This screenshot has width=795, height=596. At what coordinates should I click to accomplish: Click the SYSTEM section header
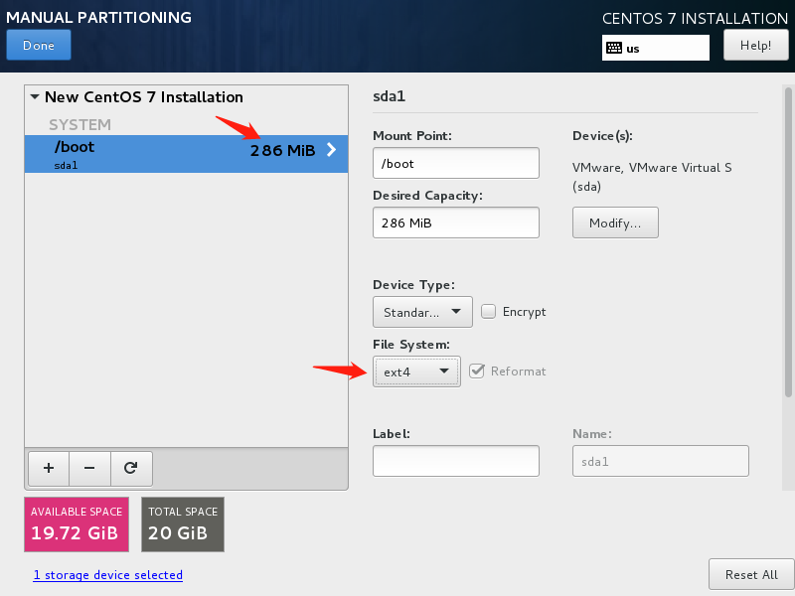coord(79,124)
